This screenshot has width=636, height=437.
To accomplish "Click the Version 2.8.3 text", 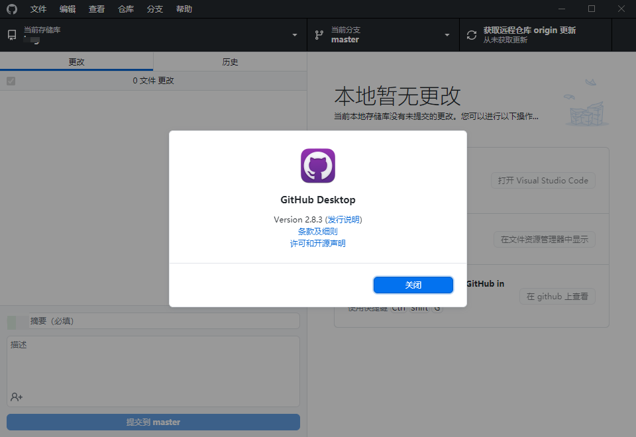I will [298, 219].
